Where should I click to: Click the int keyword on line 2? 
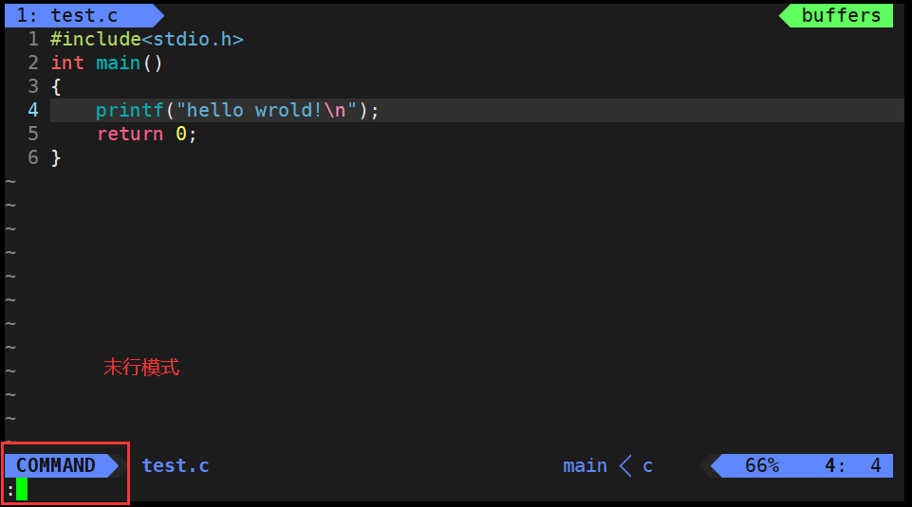(x=67, y=63)
